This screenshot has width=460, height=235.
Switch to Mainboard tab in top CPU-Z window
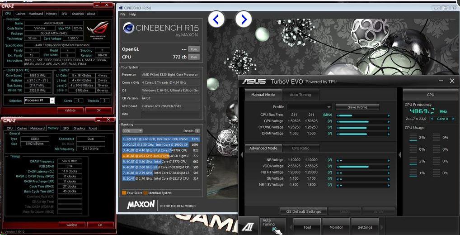[x=36, y=14]
